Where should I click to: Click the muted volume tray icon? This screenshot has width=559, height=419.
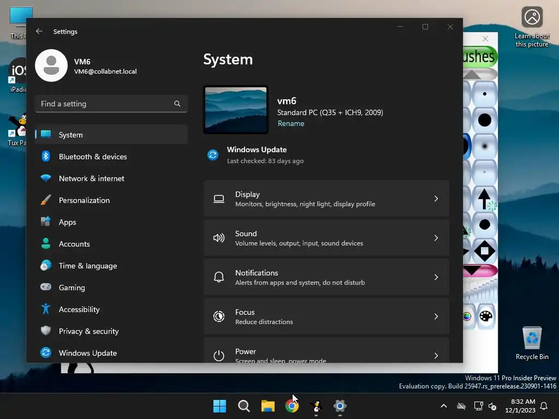click(493, 406)
